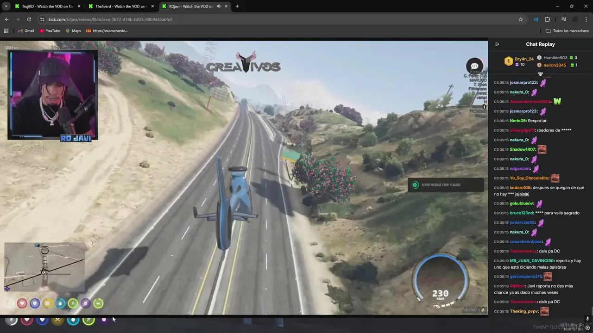This screenshot has width=593, height=333.
Task: Open the YouTube bookmark
Action: point(50,31)
